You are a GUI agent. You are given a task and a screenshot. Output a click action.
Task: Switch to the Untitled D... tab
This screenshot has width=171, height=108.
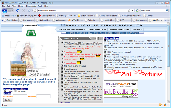108,20
